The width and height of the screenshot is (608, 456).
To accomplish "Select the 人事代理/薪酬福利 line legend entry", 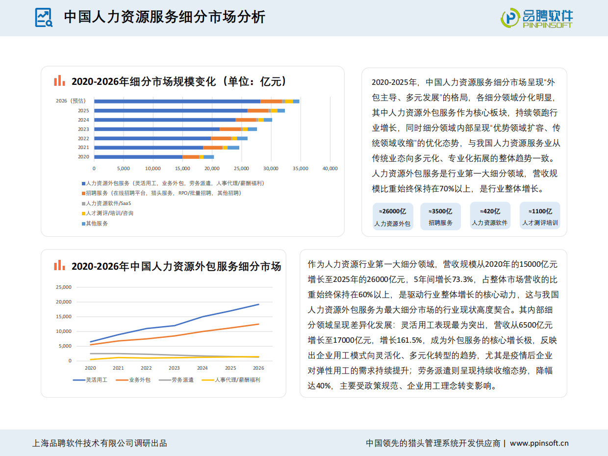I will tap(230, 380).
